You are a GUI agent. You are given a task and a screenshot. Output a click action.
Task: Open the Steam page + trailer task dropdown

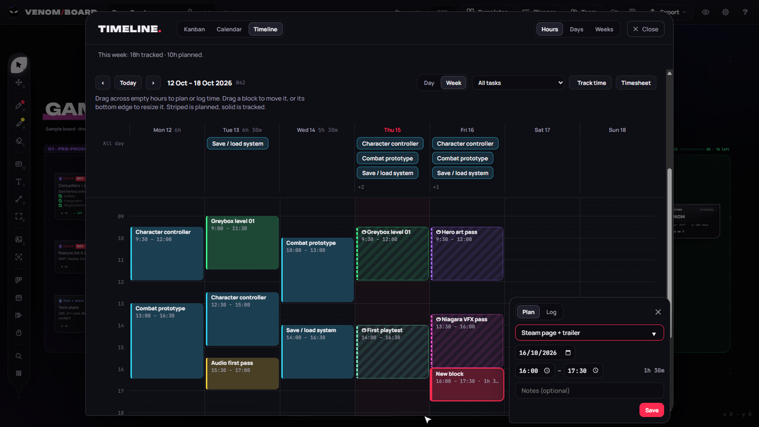589,333
